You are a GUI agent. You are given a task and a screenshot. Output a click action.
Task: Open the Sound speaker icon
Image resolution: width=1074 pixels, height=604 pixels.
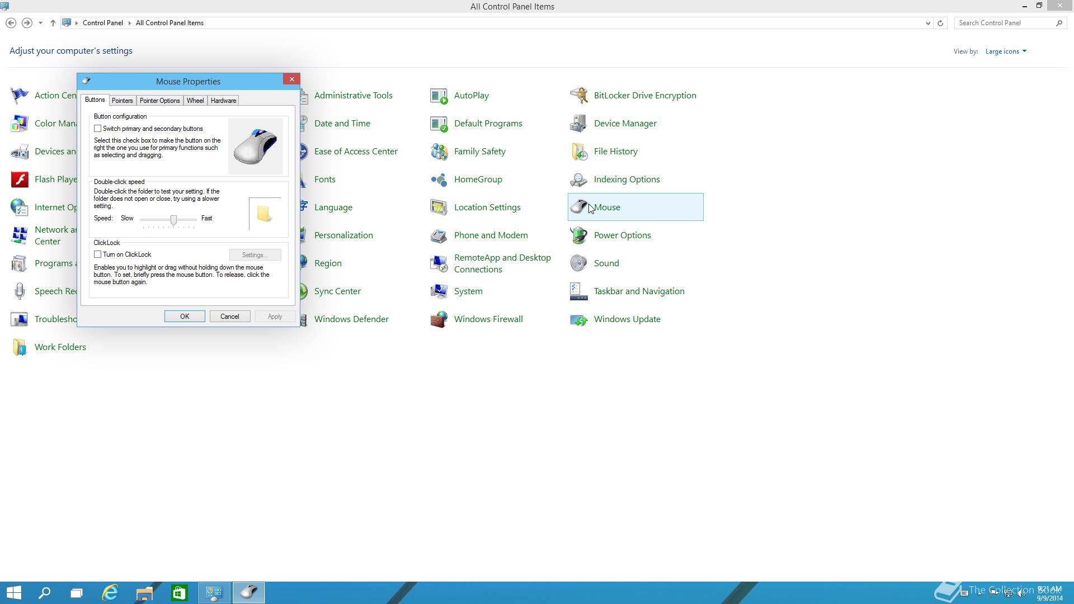click(x=578, y=263)
